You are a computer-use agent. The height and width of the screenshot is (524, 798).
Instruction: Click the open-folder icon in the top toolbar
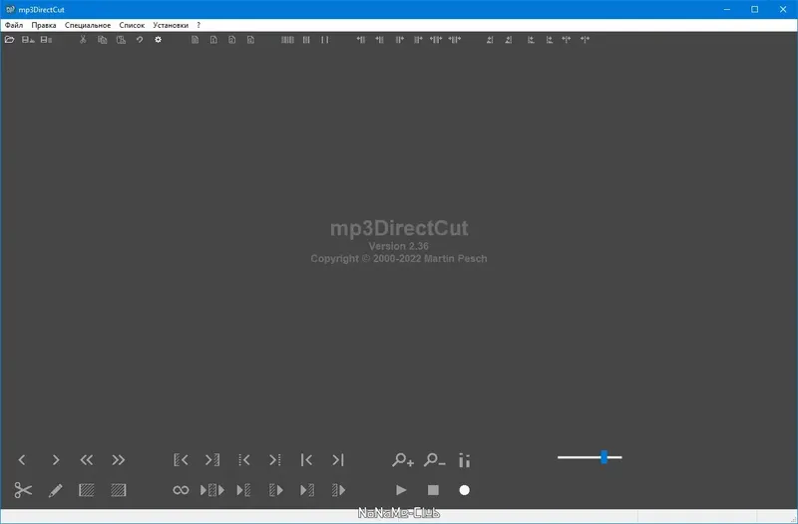tap(9, 40)
